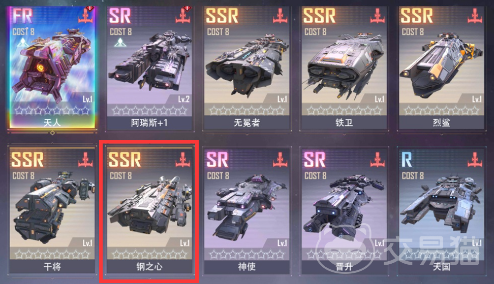Click the ship icon on 天国 card
Image resolution: width=494 pixels, height=284 pixels.
click(475, 160)
